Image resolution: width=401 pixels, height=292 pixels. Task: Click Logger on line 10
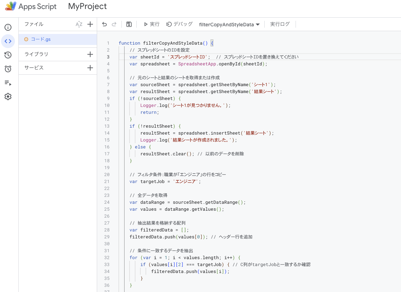pos(148,105)
